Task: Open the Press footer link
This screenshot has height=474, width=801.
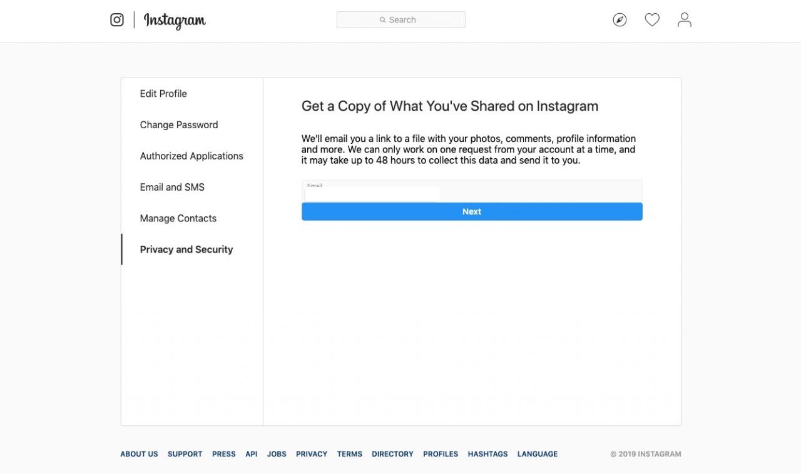Action: (224, 454)
